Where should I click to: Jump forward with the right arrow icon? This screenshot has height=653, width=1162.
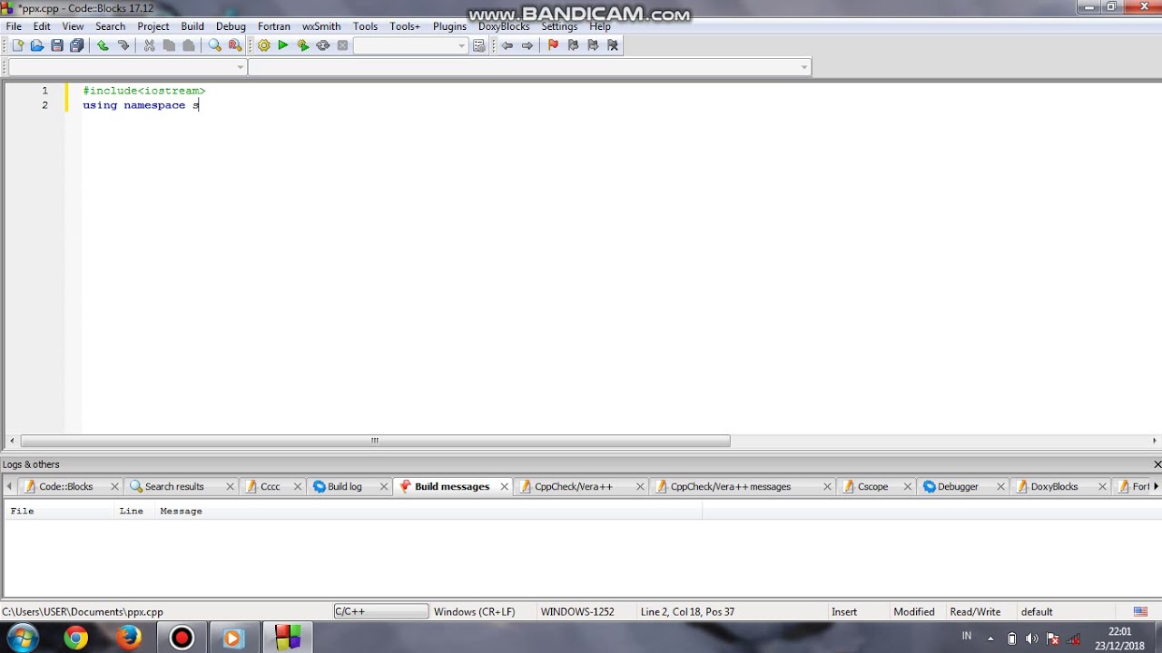(527, 45)
